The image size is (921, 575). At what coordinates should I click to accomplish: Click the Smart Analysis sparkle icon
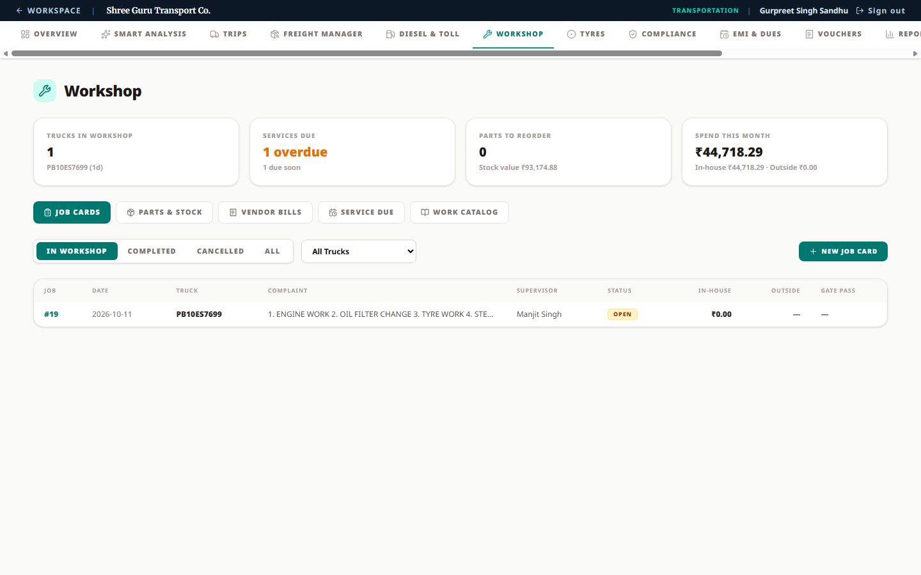pyautogui.click(x=106, y=34)
